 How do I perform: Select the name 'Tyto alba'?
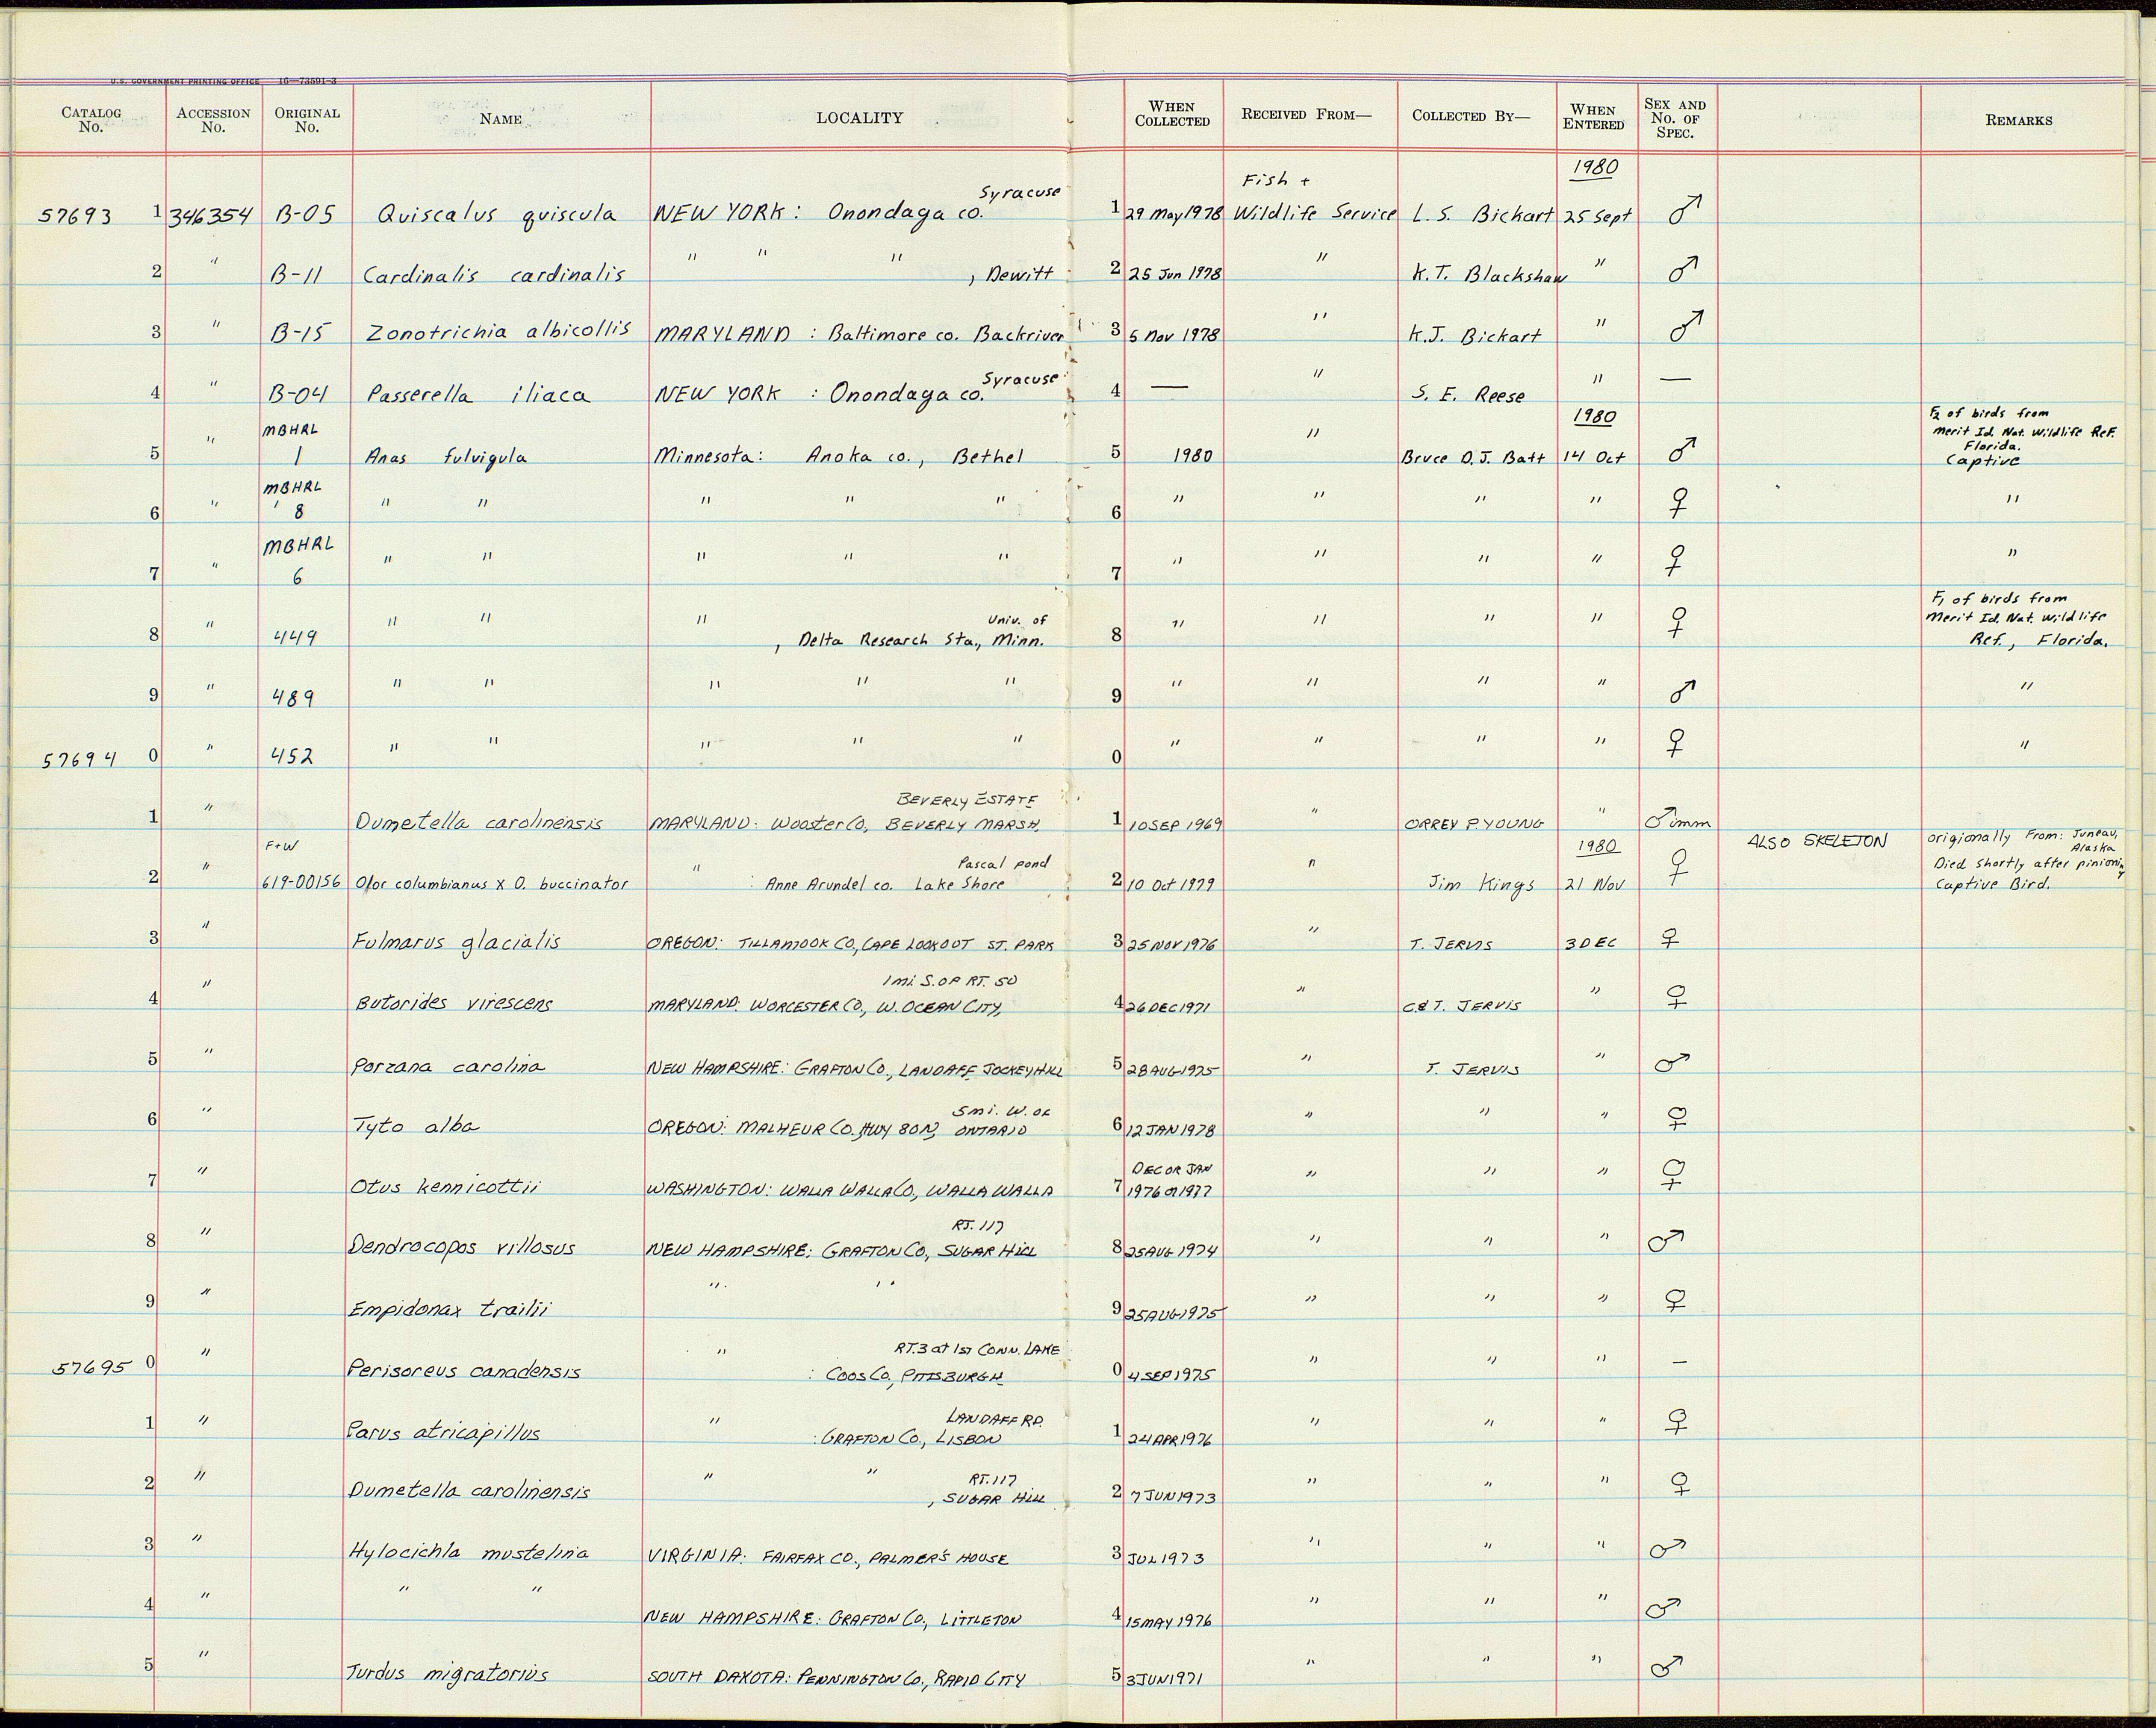(x=415, y=1126)
